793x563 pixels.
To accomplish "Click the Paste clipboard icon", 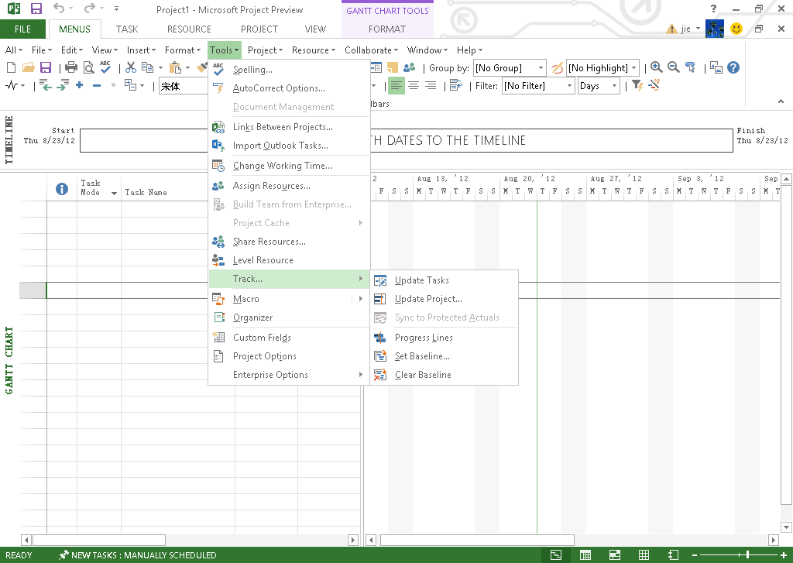I will [x=175, y=67].
